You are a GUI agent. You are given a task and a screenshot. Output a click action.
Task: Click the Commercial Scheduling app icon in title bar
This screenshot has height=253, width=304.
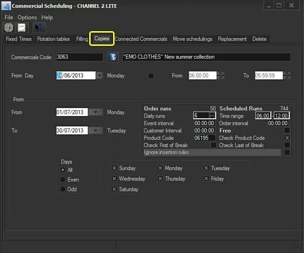[x=6, y=6]
